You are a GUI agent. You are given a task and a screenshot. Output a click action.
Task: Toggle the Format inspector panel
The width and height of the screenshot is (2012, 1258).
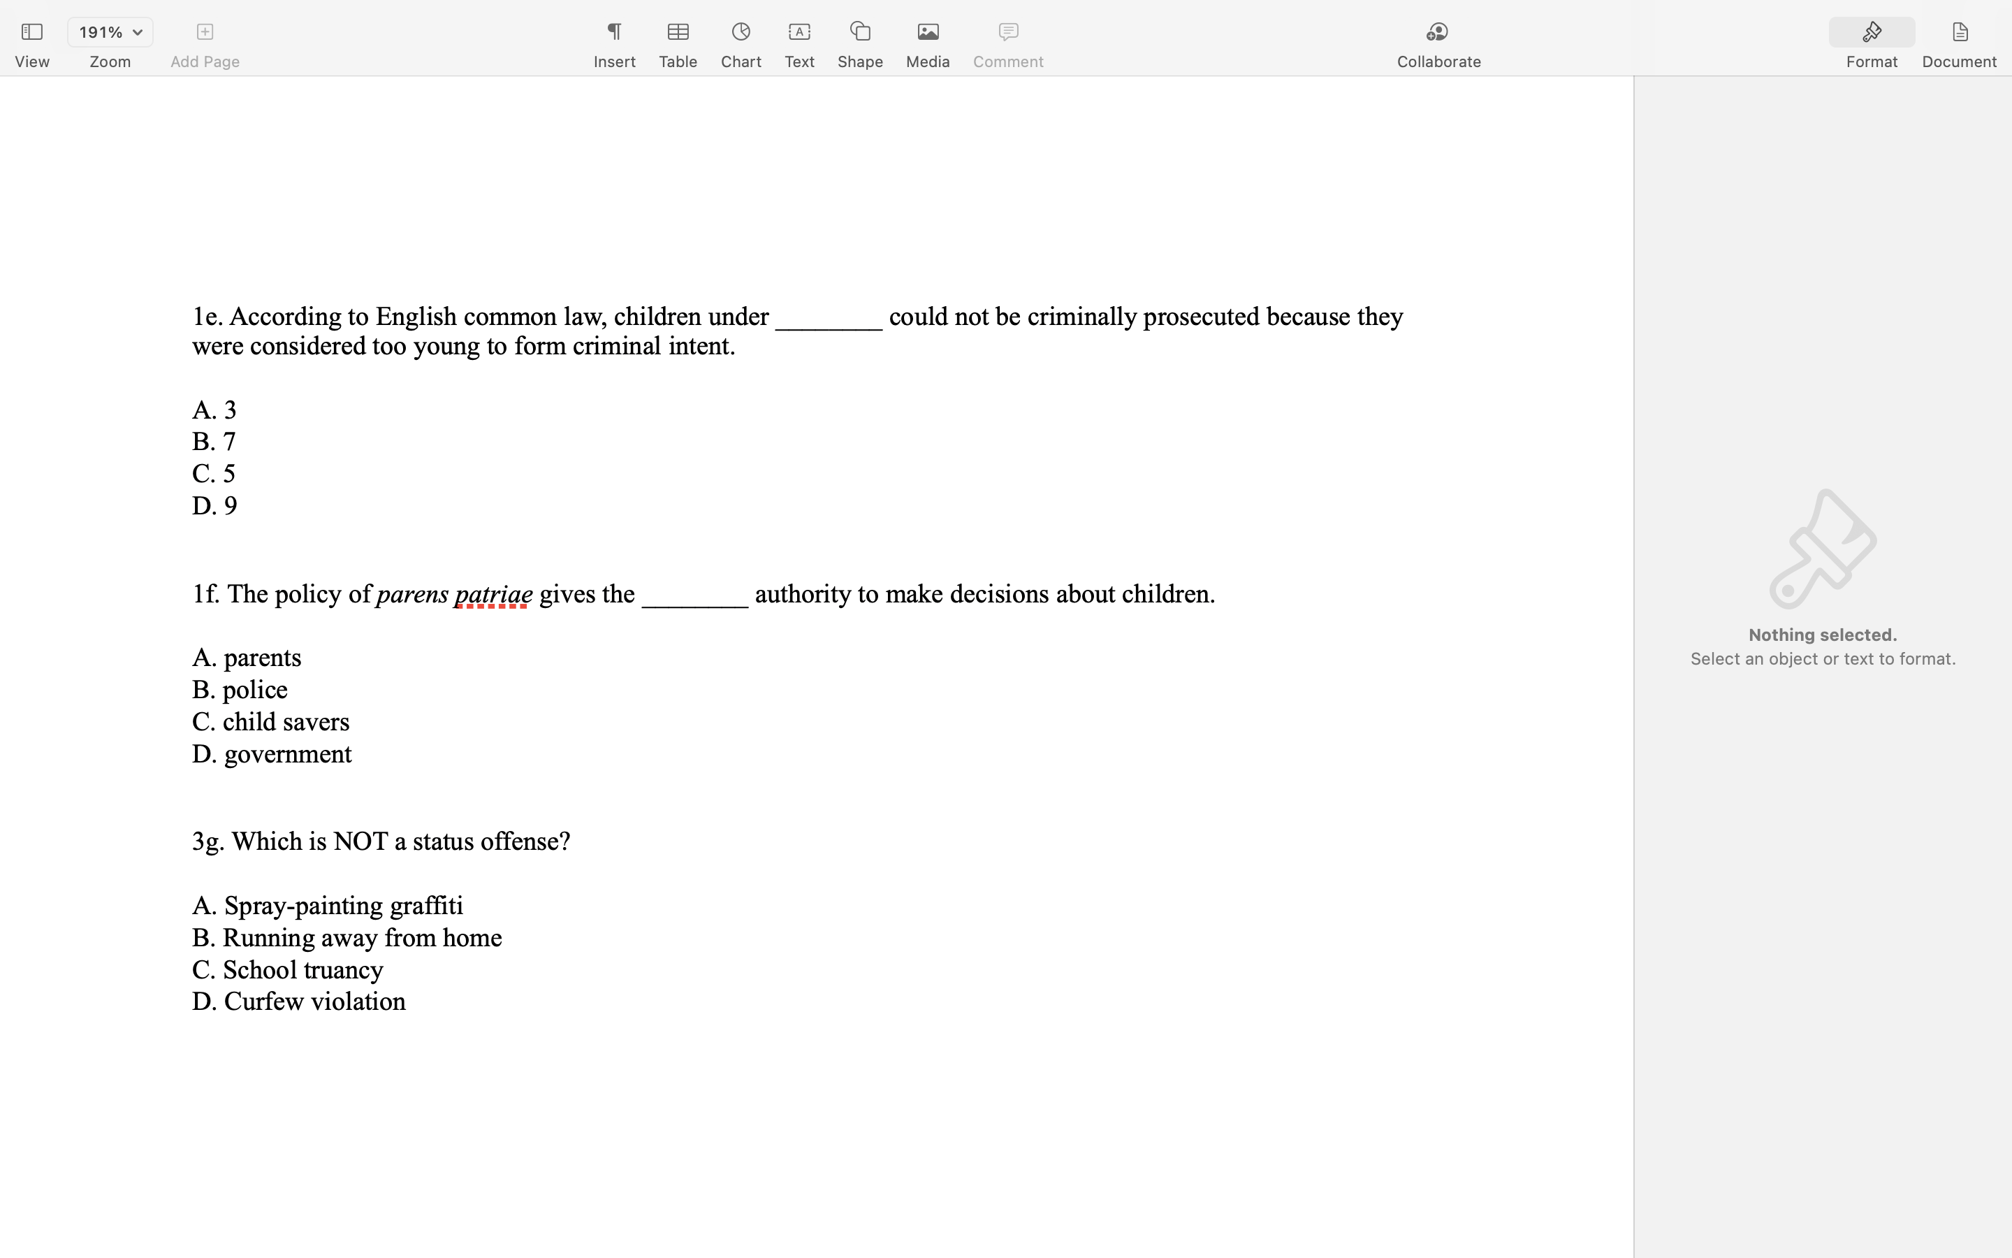pos(1871,32)
